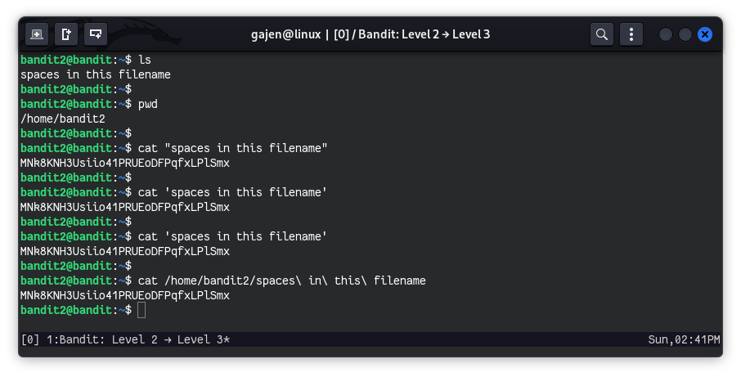
Task: Click the last password output line
Action: coord(125,295)
